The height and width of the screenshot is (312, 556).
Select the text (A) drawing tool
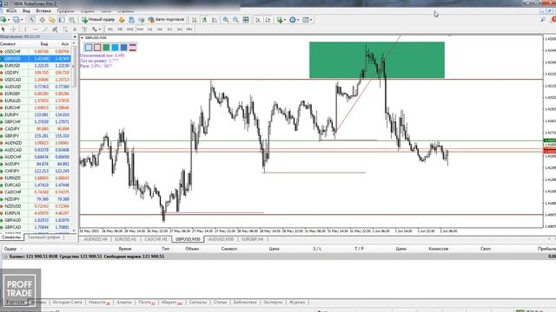[x=75, y=29]
